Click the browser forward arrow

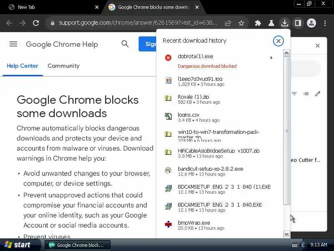23,23
